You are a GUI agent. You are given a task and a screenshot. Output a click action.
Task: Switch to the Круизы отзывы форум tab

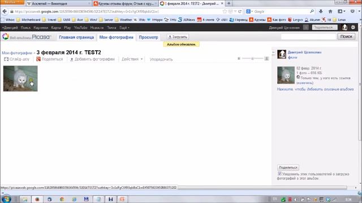coord(126,3)
